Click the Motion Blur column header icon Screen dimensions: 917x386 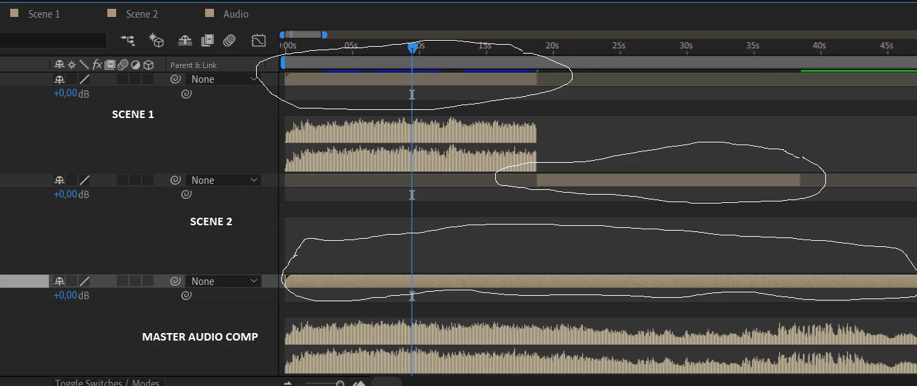[123, 64]
